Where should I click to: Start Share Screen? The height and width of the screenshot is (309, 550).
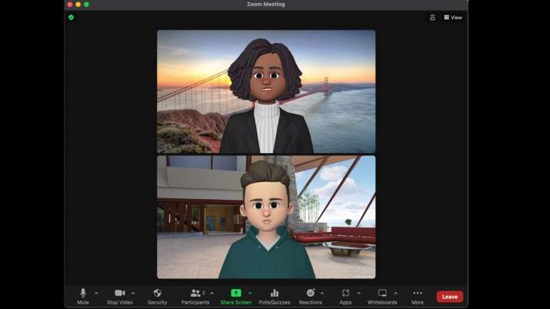(235, 297)
